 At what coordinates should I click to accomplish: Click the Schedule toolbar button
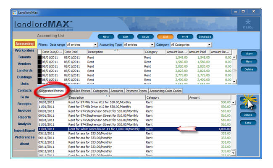[205, 37]
